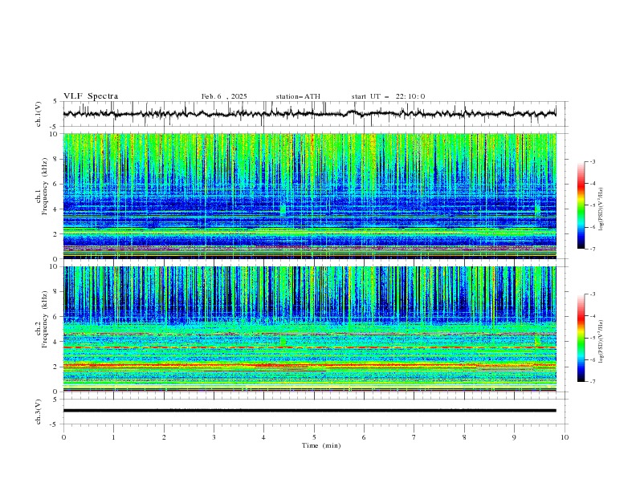Image resolution: width=636 pixels, height=491 pixels.
Task: Click the "2" time axis tick label
Action: pos(164,437)
